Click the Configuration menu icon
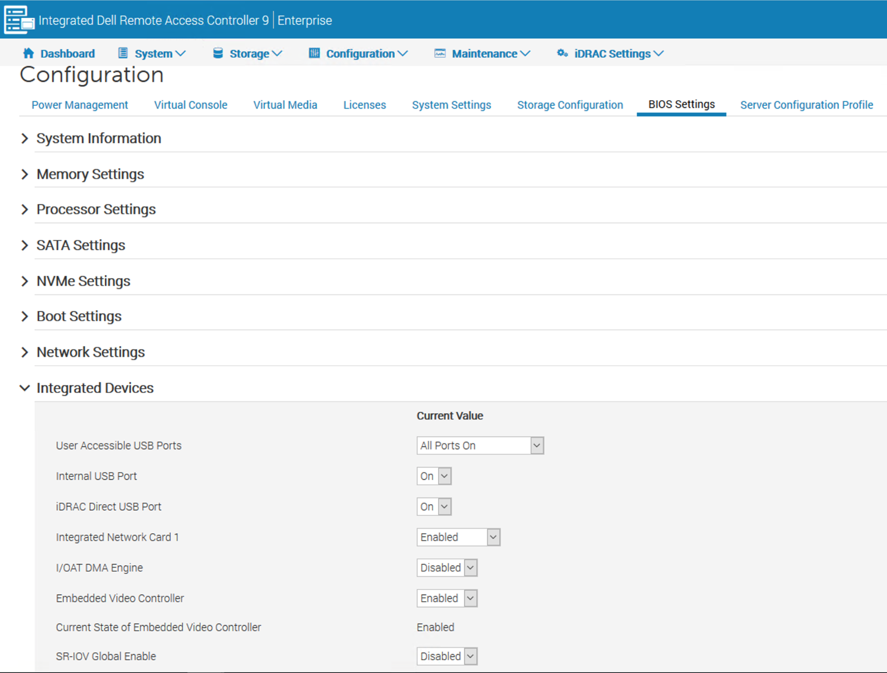The width and height of the screenshot is (887, 673). [314, 53]
